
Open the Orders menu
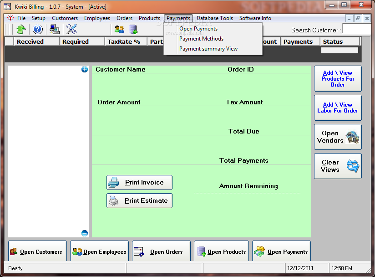tap(124, 18)
